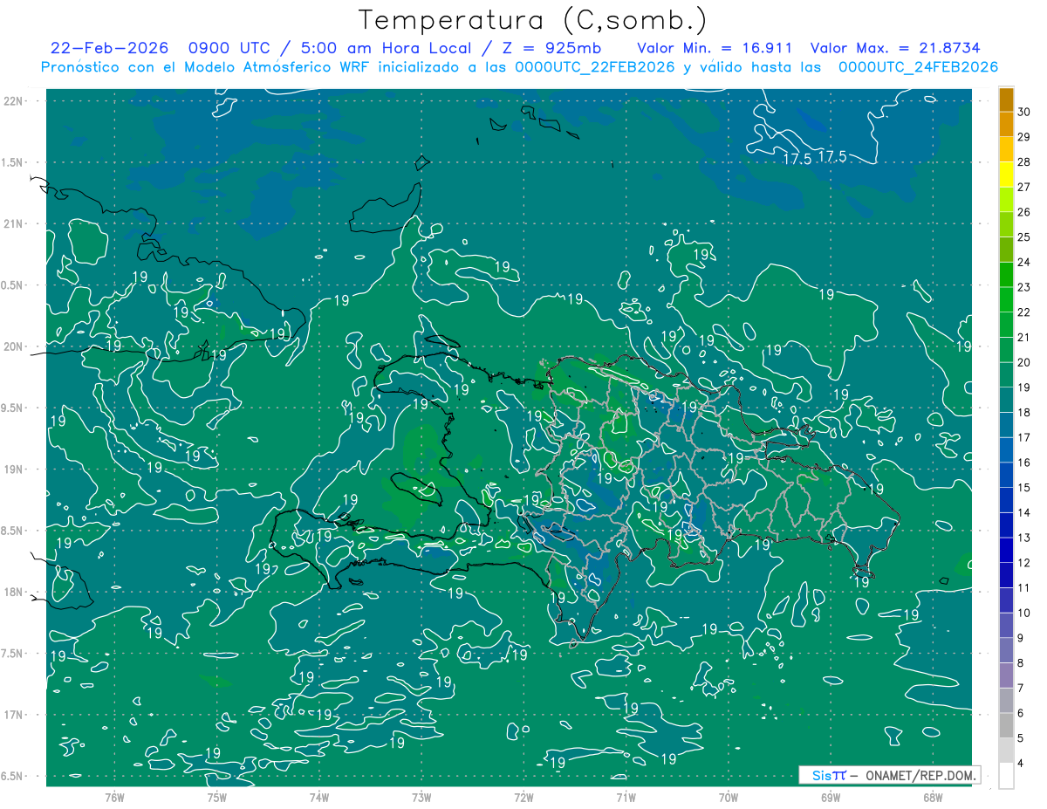Viewport: 1047px width, 809px height.
Task: Click green legend band between 22 and 23
Action: (x=1006, y=299)
